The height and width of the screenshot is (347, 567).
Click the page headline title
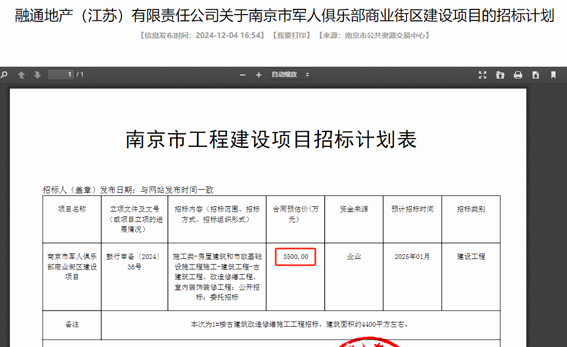point(285,16)
